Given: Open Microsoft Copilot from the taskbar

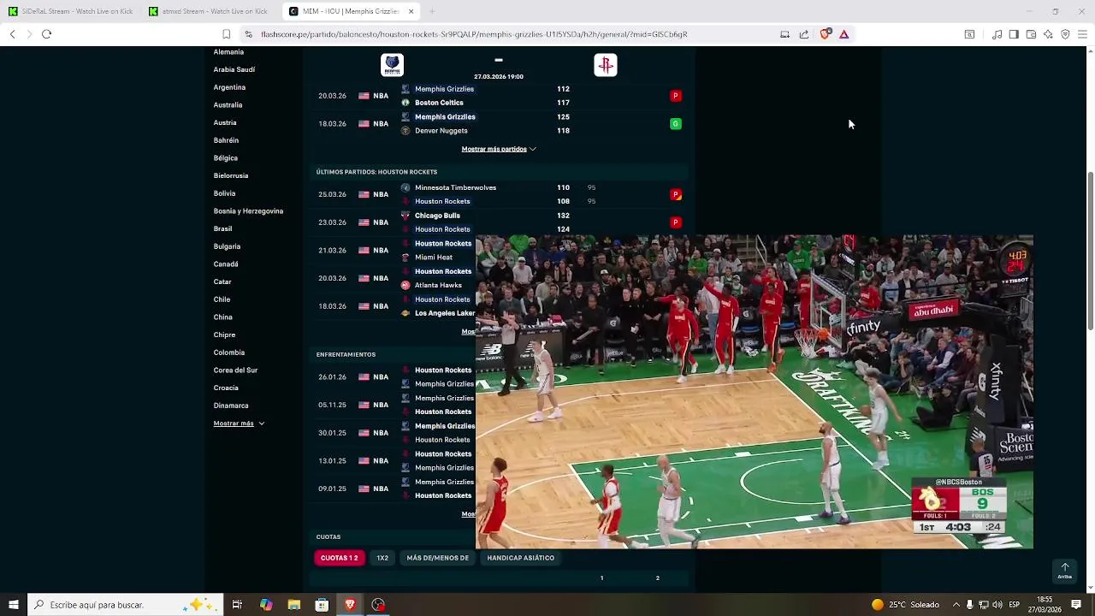Looking at the screenshot, I should tap(266, 605).
